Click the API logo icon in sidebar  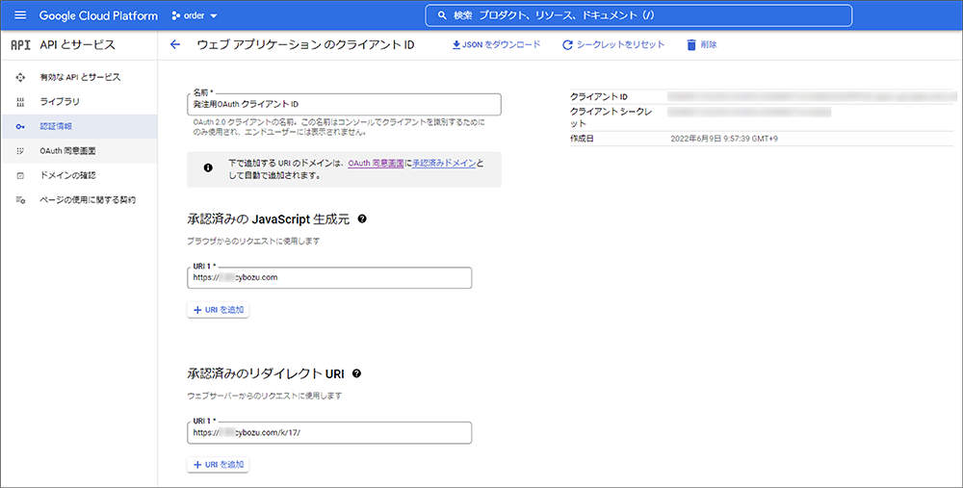20,45
